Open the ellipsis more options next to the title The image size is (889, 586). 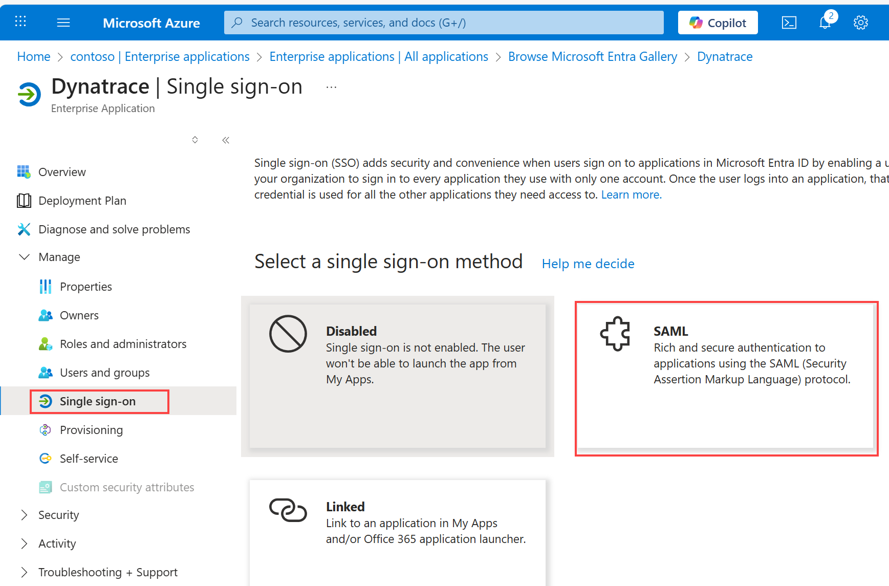point(332,88)
